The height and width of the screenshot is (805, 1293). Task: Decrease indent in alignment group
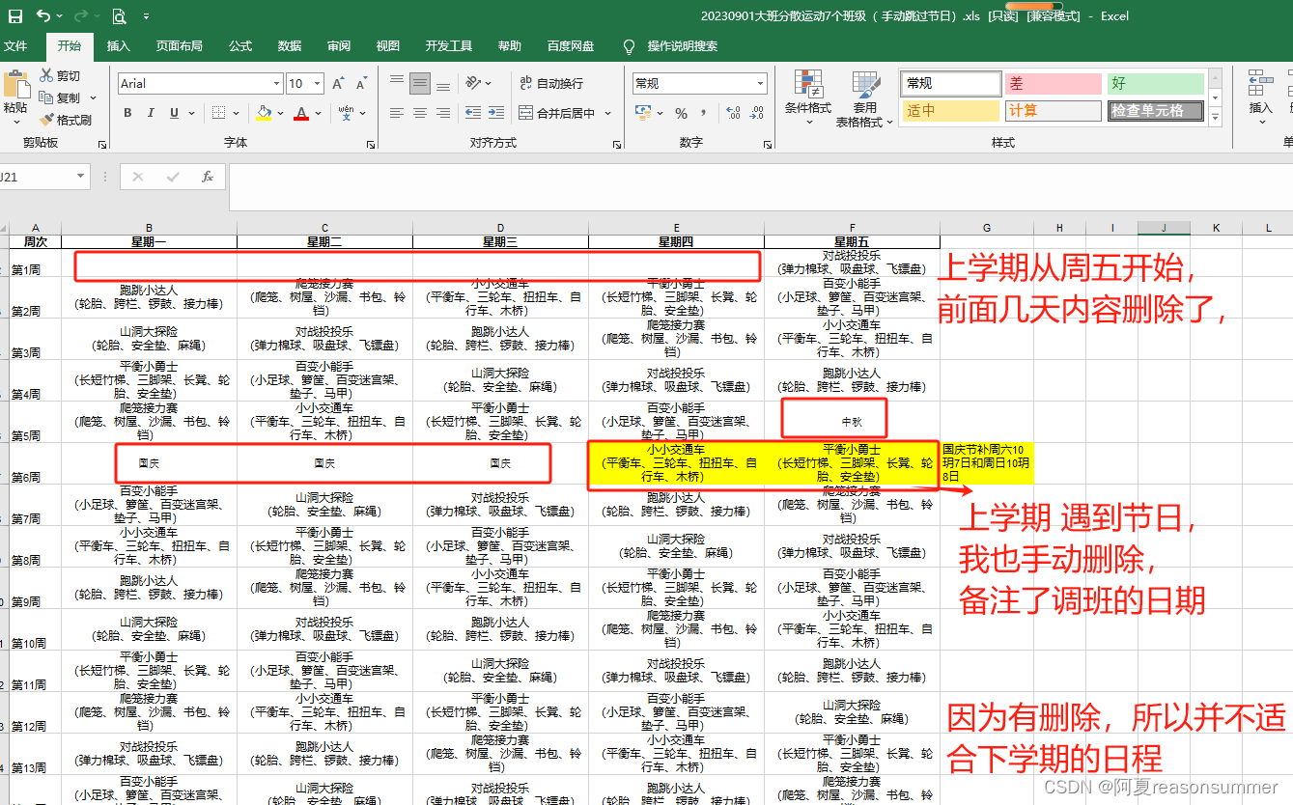pos(472,113)
